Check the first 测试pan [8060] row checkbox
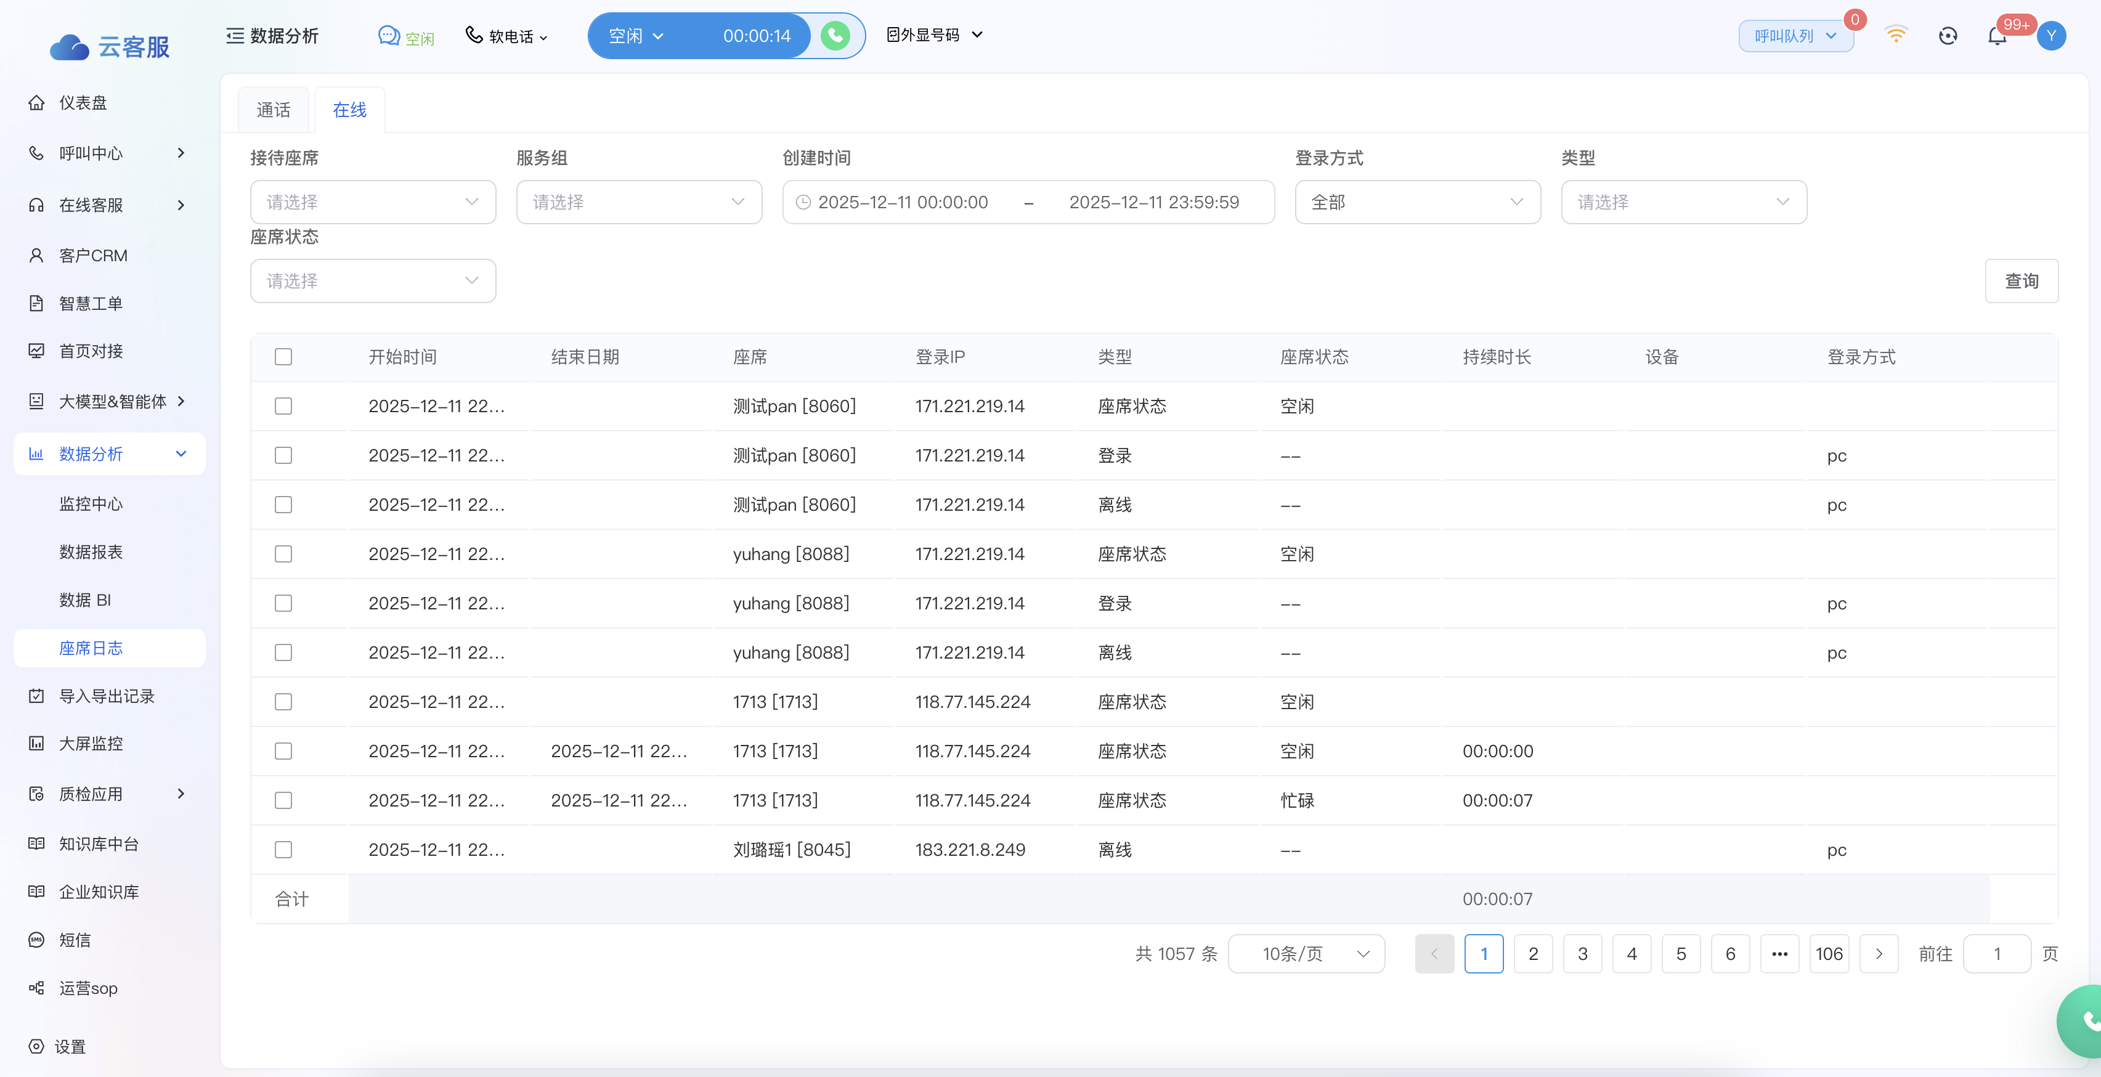The image size is (2101, 1077). click(x=283, y=406)
